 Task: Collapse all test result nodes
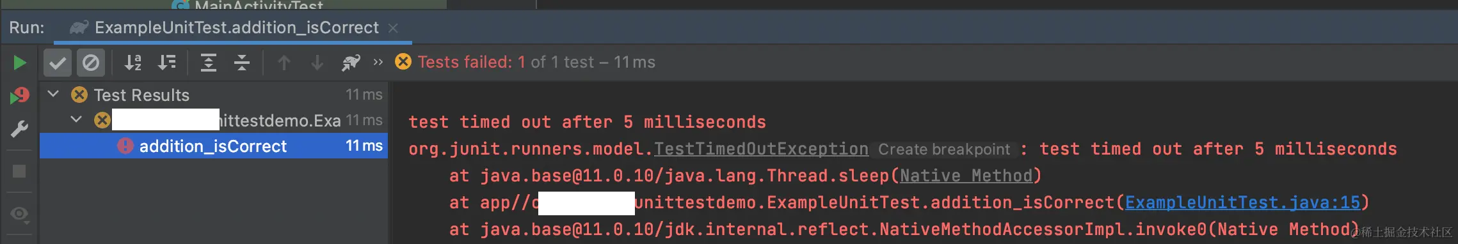tap(242, 63)
